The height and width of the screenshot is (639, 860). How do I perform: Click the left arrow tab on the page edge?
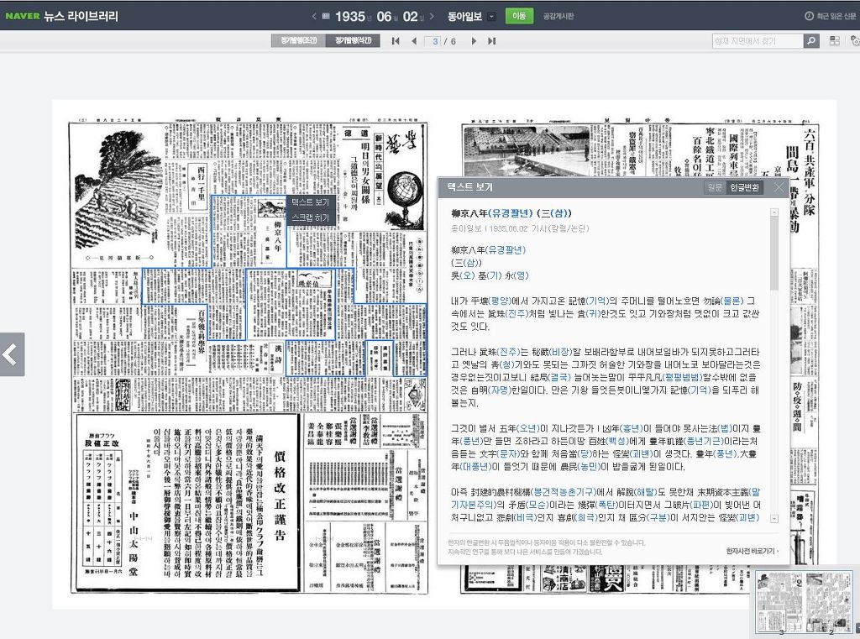point(12,354)
